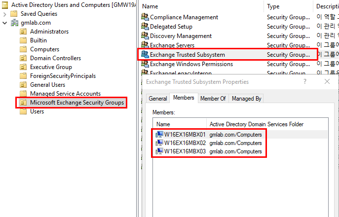Click the Delegated Setup group icon
The image size is (339, 217).
tap(145, 26)
